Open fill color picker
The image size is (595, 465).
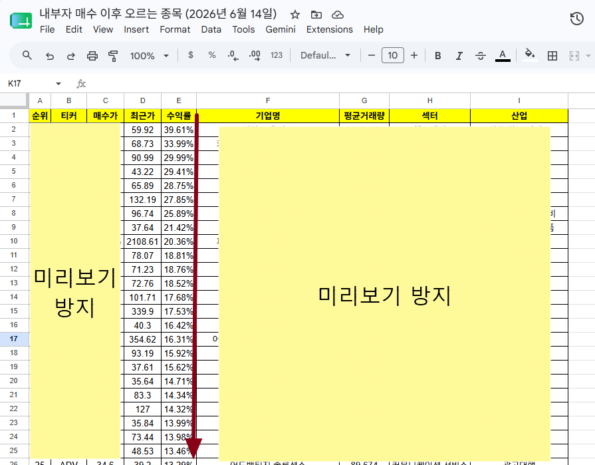point(530,55)
